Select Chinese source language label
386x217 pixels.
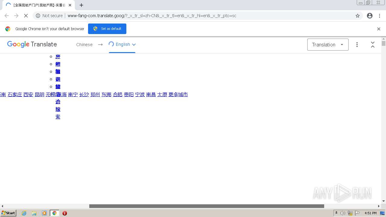(84, 45)
